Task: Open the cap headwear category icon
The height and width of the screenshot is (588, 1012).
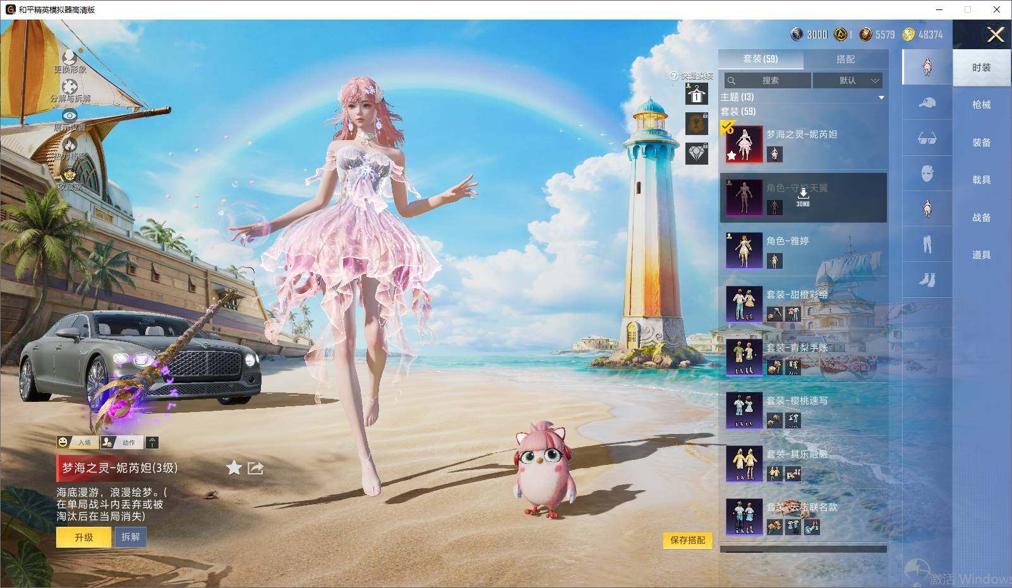Action: pyautogui.click(x=927, y=102)
